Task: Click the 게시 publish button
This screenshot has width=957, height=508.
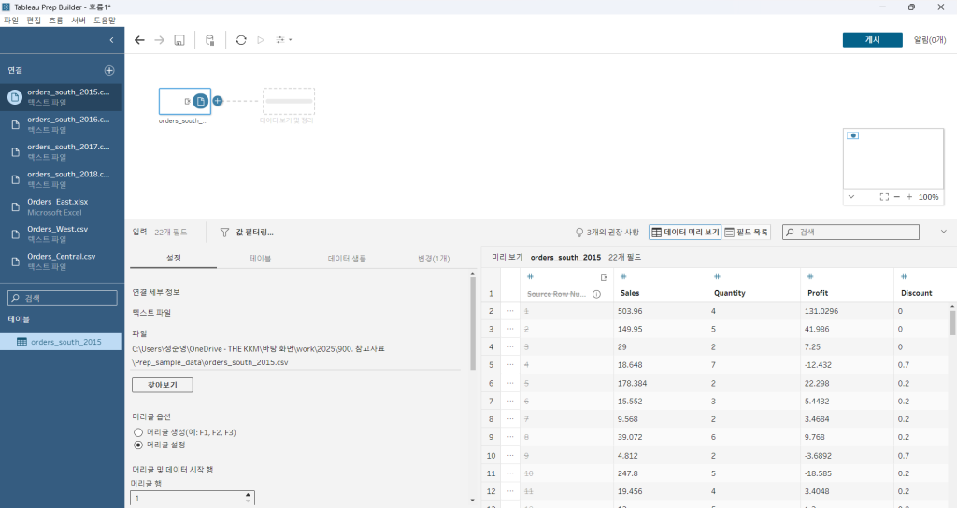Action: pyautogui.click(x=872, y=39)
